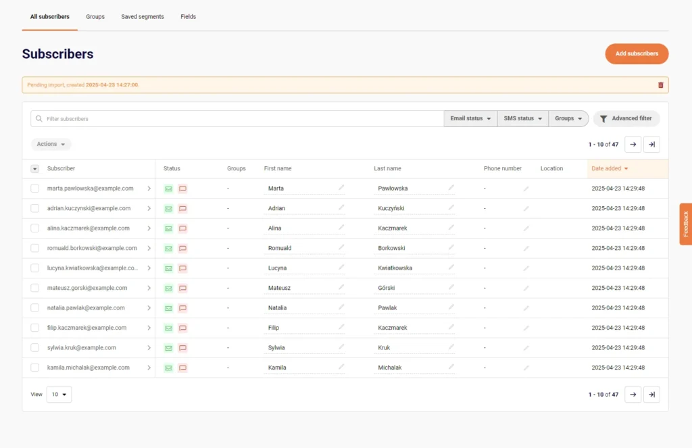Sort by Date added column header
The width and height of the screenshot is (692, 448).
[x=610, y=169]
